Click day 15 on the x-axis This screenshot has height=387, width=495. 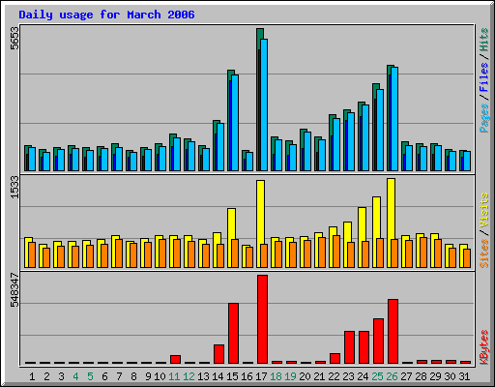click(232, 376)
